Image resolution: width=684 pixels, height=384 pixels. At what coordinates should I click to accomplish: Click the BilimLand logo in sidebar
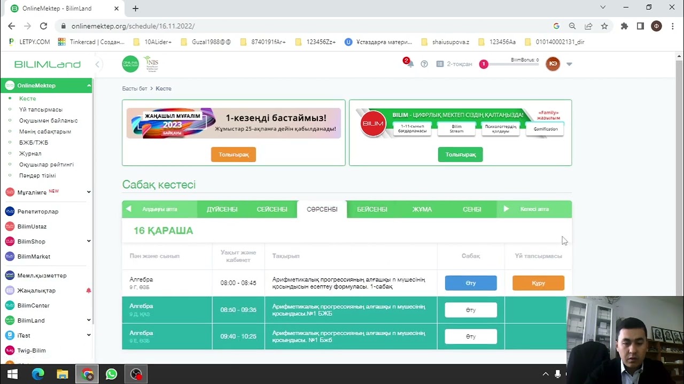click(x=47, y=65)
